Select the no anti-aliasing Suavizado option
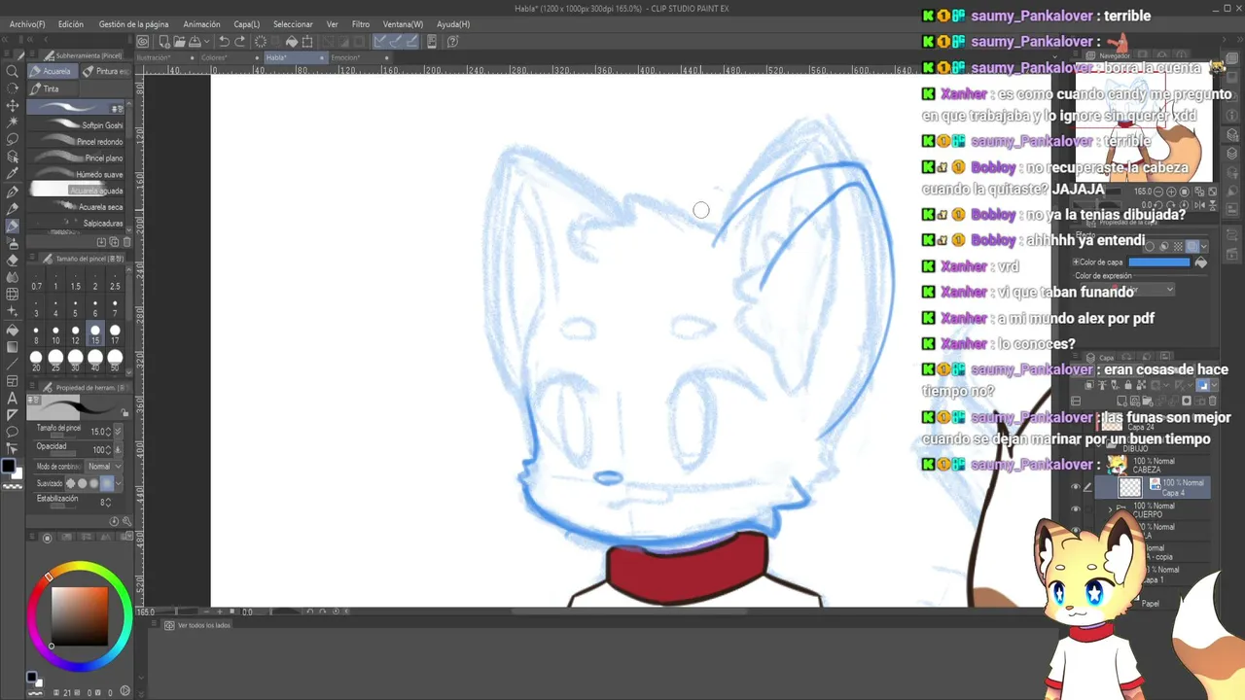The width and height of the screenshot is (1245, 700). point(71,483)
